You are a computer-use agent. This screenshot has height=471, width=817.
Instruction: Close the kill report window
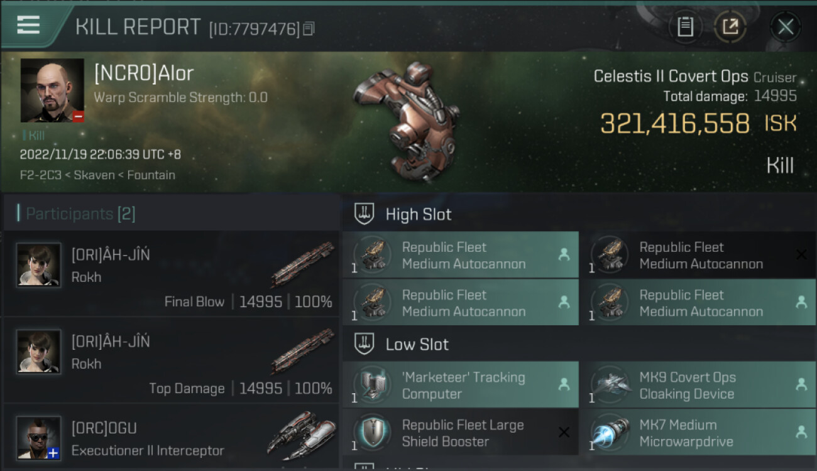click(x=786, y=26)
